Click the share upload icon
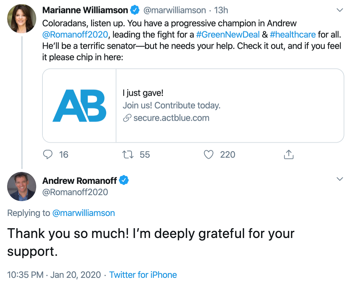The height and width of the screenshot is (285, 352). (x=288, y=154)
